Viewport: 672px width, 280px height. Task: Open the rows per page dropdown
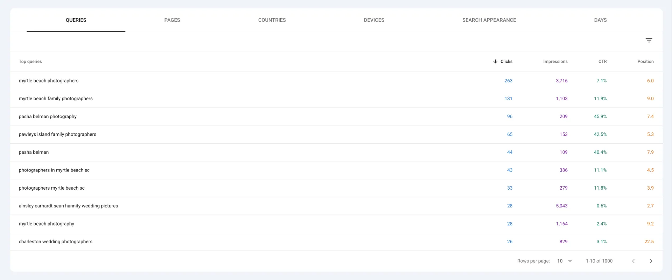coord(565,261)
